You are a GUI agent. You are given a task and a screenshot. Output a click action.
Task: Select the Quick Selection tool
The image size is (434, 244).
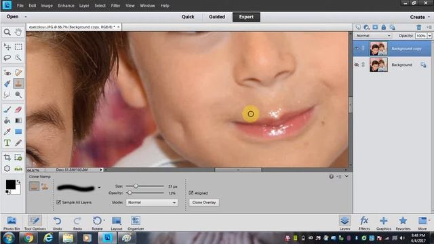pyautogui.click(x=18, y=58)
